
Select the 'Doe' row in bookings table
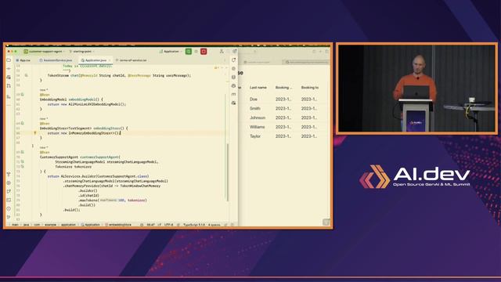pos(284,99)
